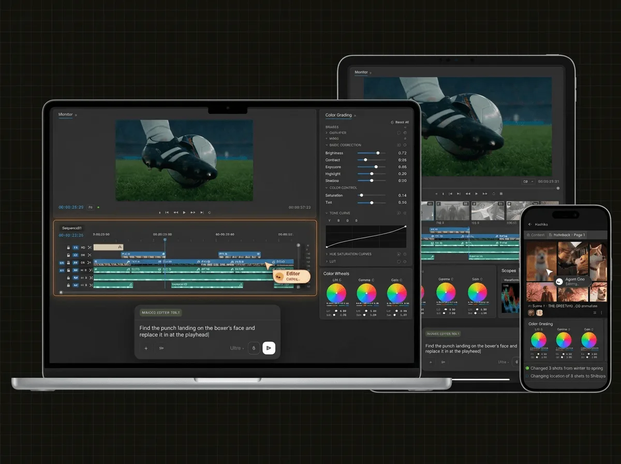Click the playhead marker on laptop timeline ruler

(x=165, y=239)
